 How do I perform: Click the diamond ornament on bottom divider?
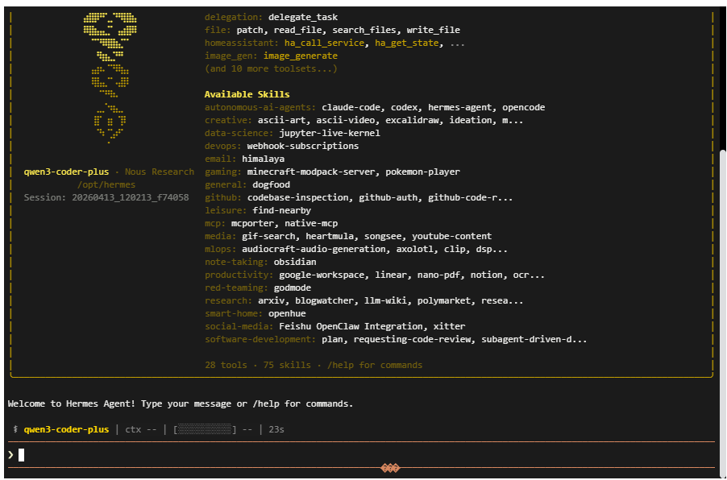click(x=390, y=468)
